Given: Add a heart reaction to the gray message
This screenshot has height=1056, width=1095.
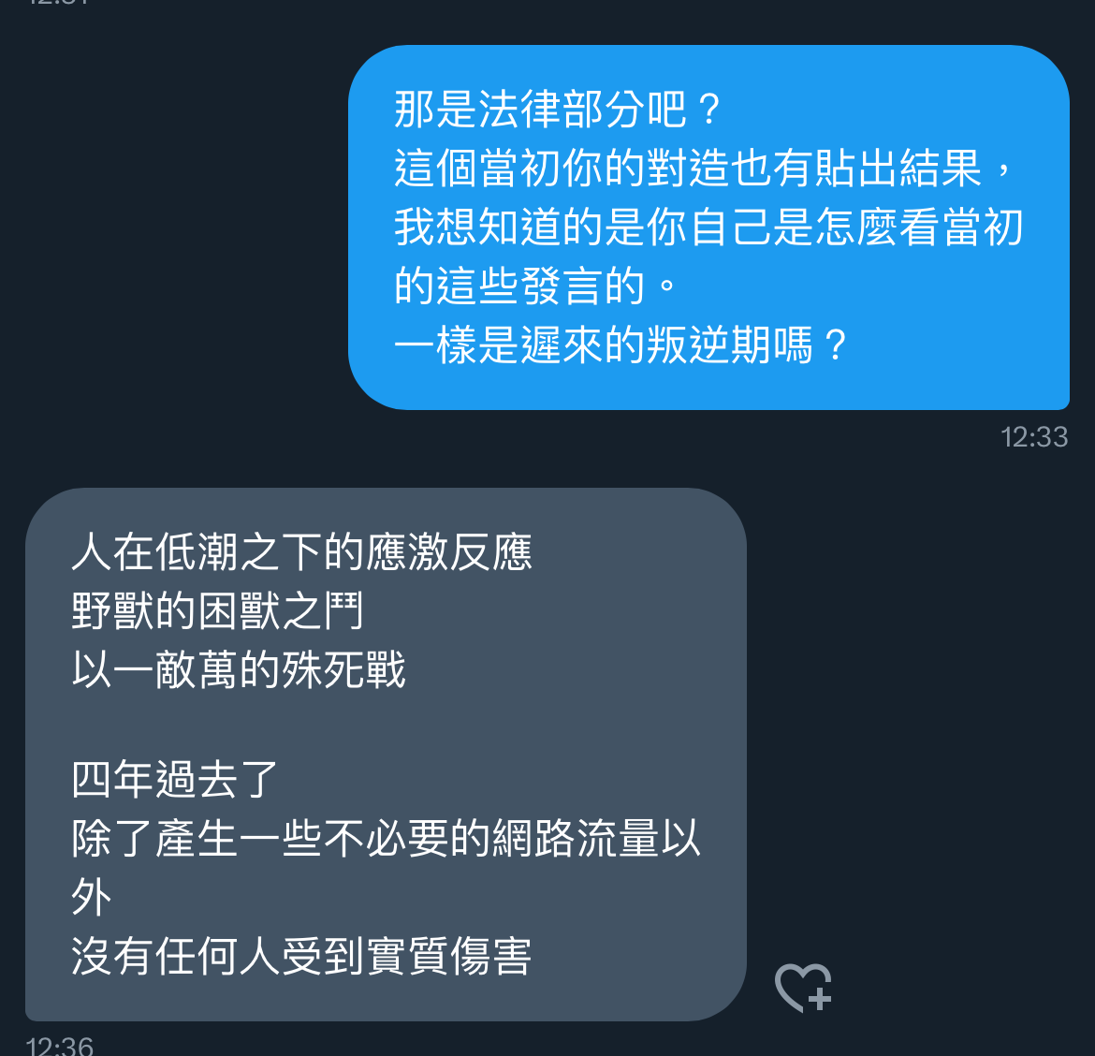Looking at the screenshot, I should click(x=803, y=988).
